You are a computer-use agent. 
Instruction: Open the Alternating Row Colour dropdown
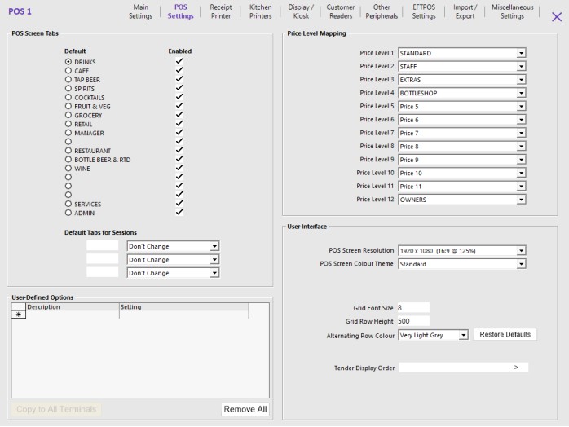[x=463, y=335]
